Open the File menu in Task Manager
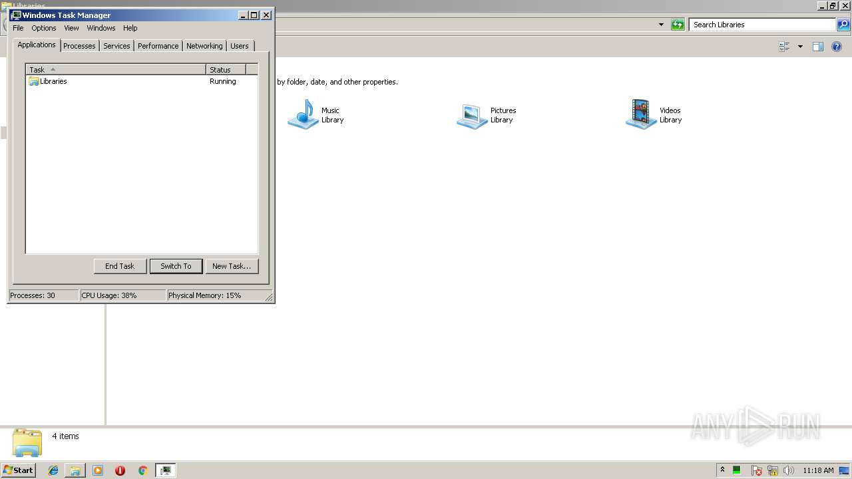The width and height of the screenshot is (852, 479). point(18,28)
